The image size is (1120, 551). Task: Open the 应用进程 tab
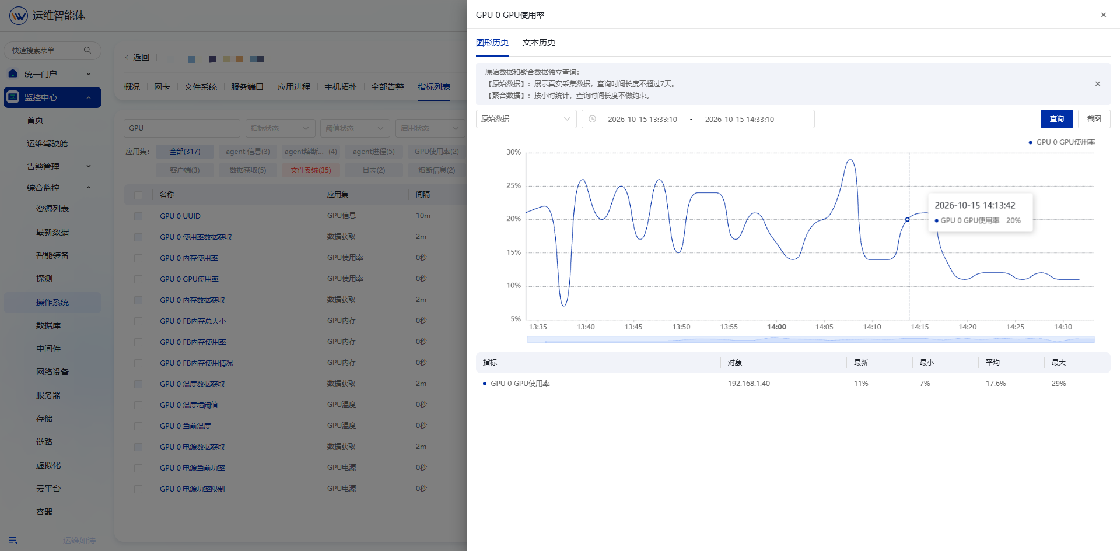pyautogui.click(x=294, y=87)
